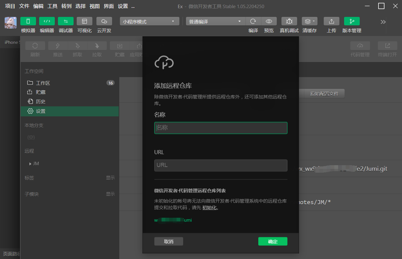
Task: Select 工作区 in sidebar
Action: coord(70,83)
